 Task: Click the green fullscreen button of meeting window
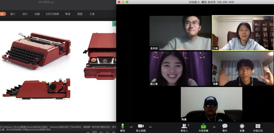[x=127, y=2]
